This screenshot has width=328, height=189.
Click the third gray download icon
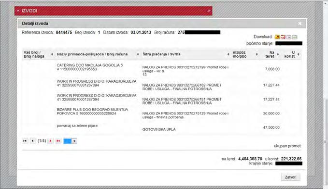coord(289,37)
